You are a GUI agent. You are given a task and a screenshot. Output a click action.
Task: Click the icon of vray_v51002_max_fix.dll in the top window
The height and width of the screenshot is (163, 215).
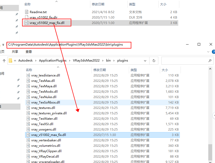pyautogui.click(x=27, y=23)
